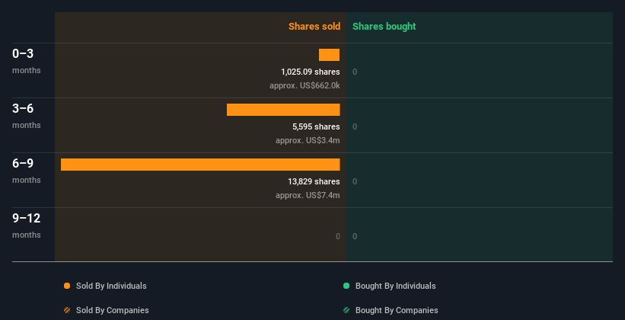625x320 pixels.
Task: Click the green Bought By Individuals legend dot
Action: (346, 286)
